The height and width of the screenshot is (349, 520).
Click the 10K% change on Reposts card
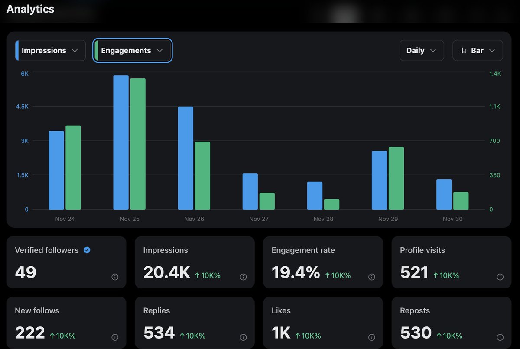pos(449,336)
